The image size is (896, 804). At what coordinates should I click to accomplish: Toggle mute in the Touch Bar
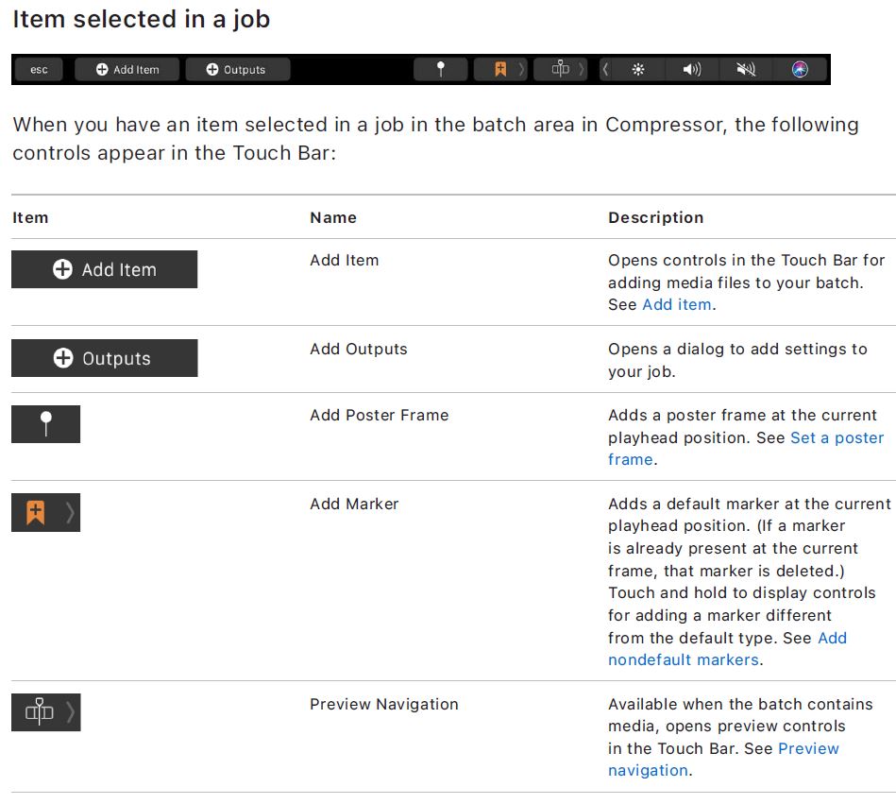pos(746,69)
